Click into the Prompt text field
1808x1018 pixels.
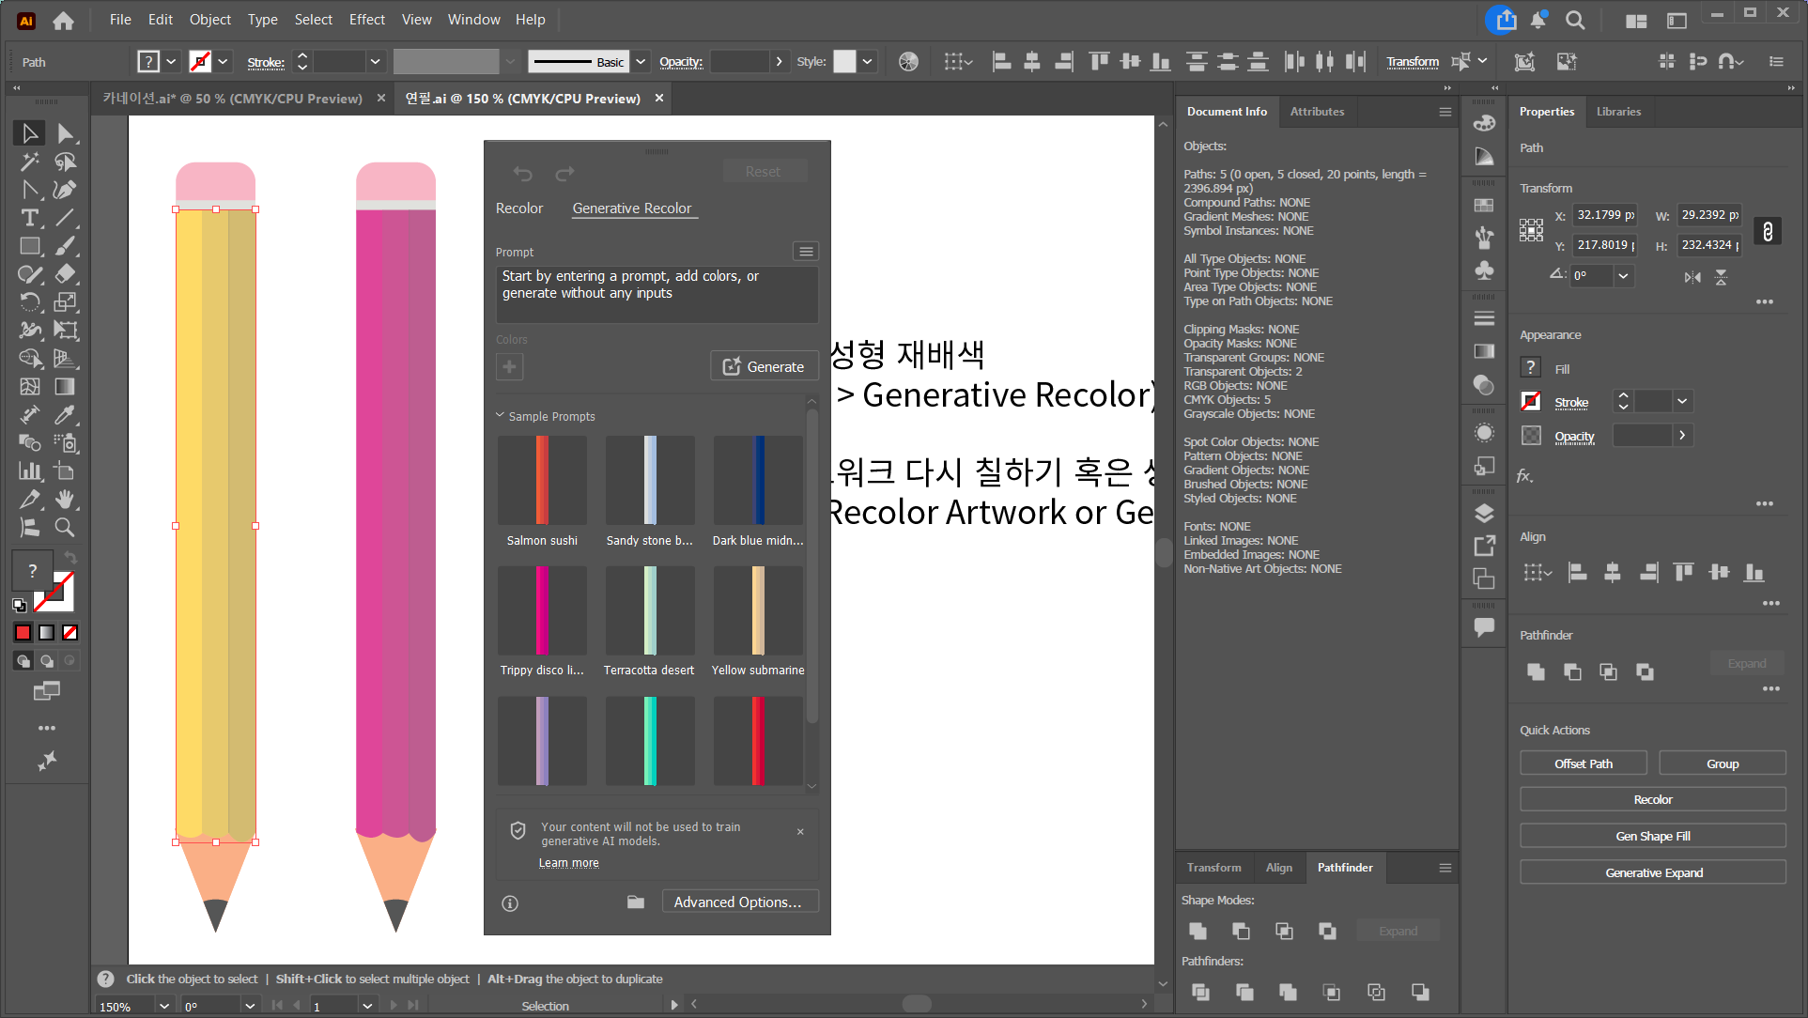pyautogui.click(x=656, y=295)
